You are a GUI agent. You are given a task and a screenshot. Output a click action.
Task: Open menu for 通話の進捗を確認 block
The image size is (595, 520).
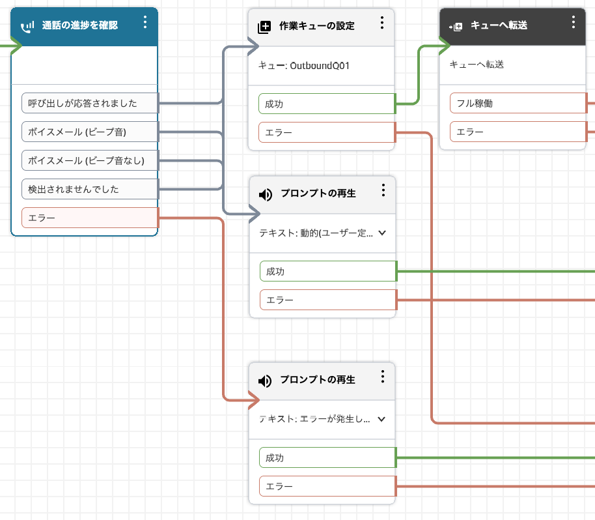click(x=145, y=22)
